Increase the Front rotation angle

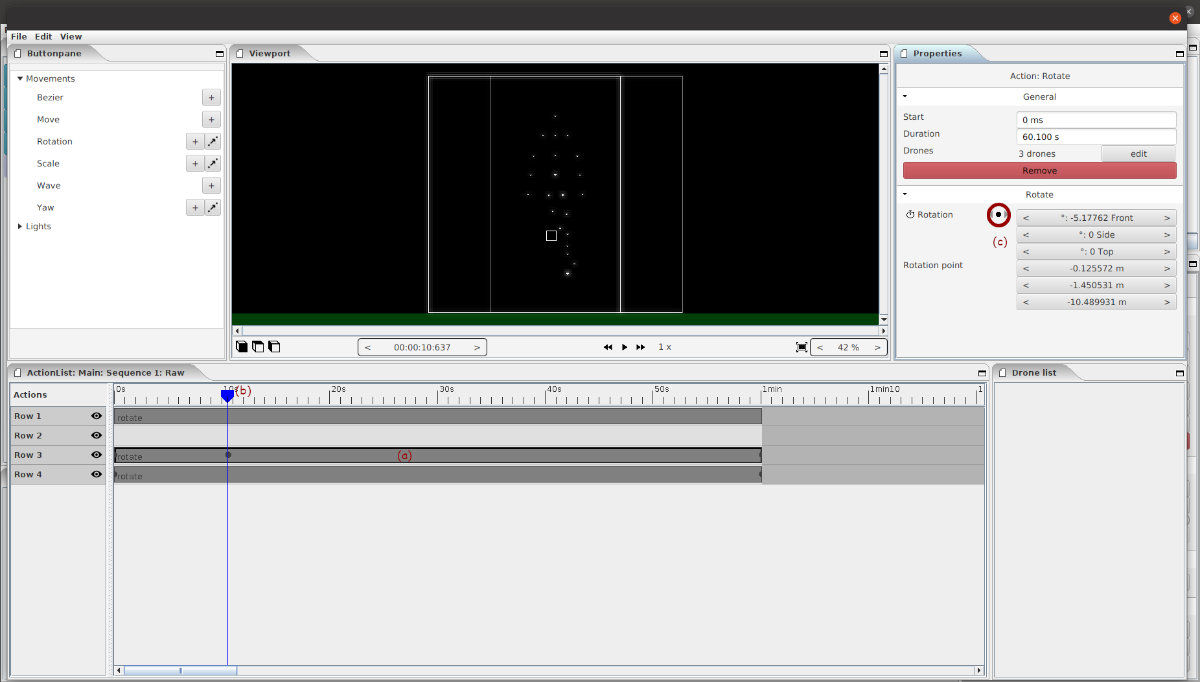1167,218
